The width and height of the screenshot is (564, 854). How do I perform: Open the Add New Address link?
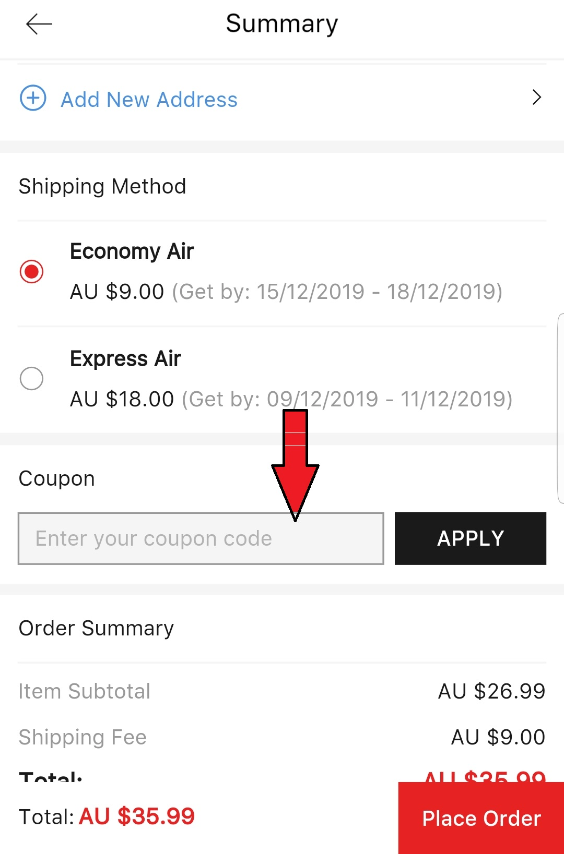(149, 99)
